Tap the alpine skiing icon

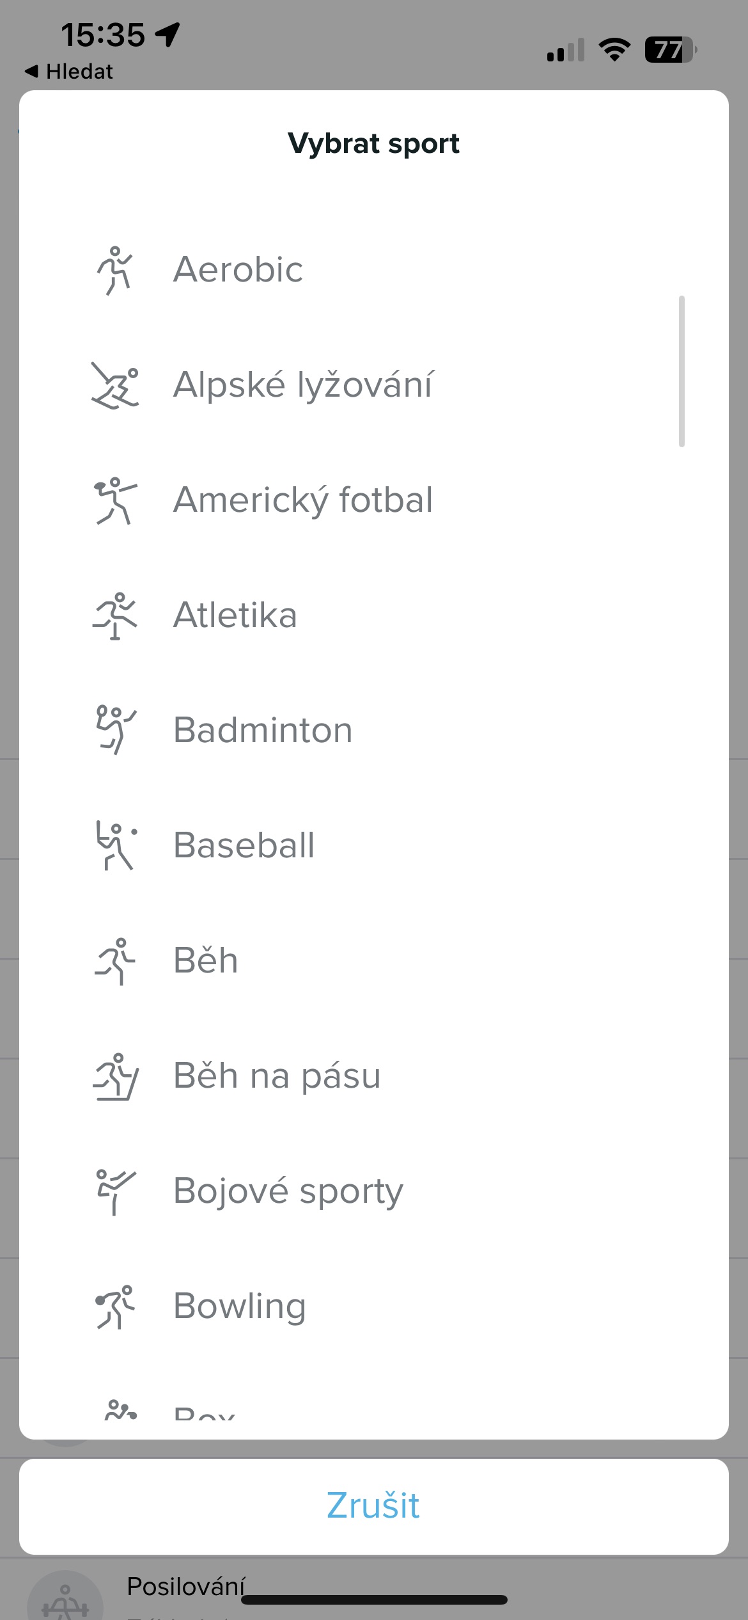[115, 385]
